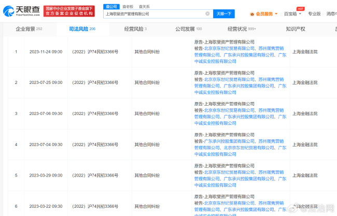Switch to the 经营状况 tab

point(241,29)
